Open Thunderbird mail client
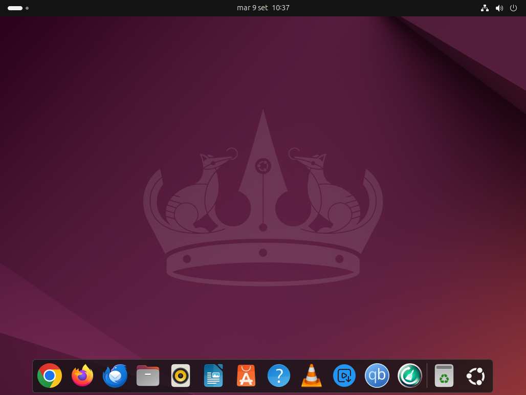The image size is (526, 395). (x=115, y=376)
